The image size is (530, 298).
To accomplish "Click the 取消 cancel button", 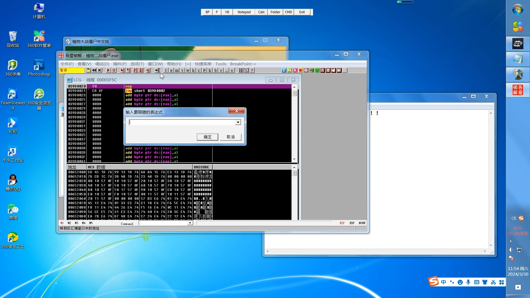I will pos(230,137).
